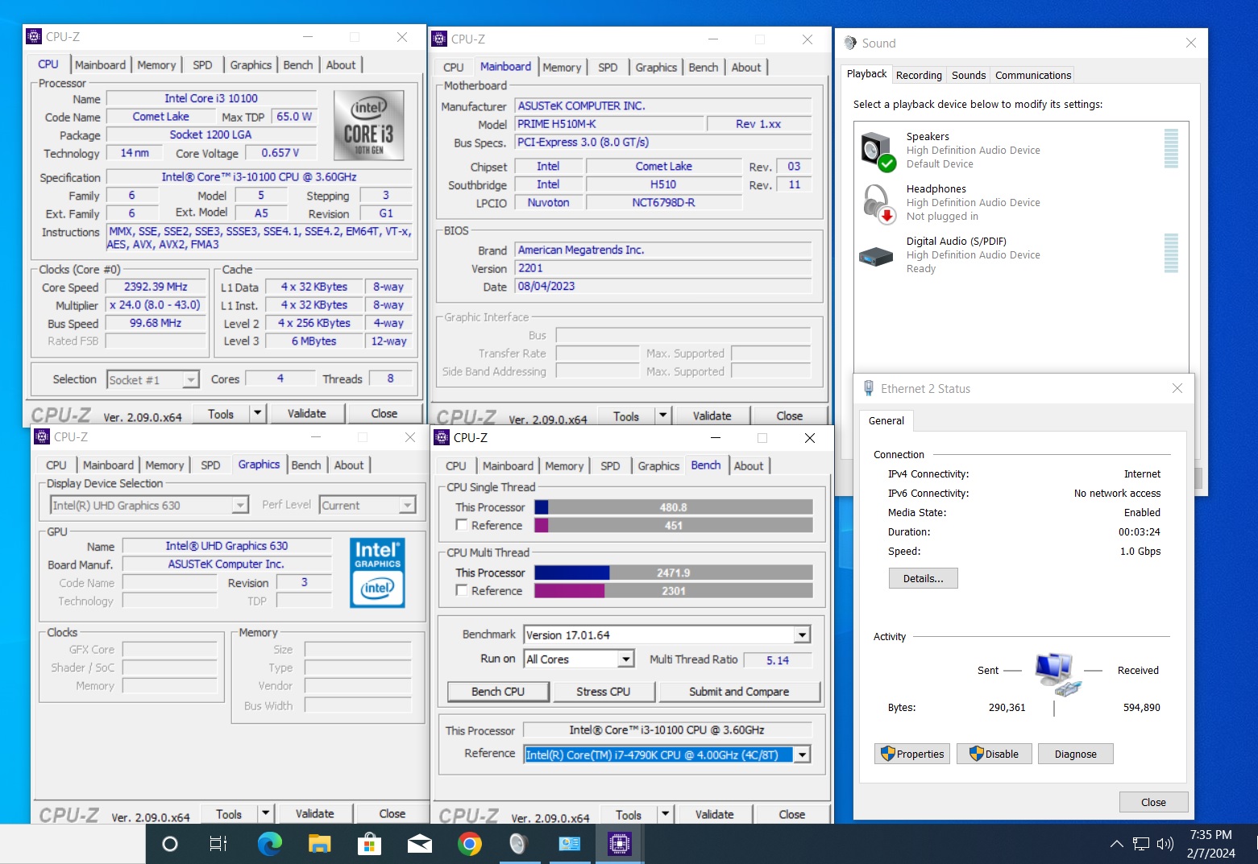Click the Details... button in Ethernet Status
The height and width of the screenshot is (864, 1258).
click(x=923, y=578)
